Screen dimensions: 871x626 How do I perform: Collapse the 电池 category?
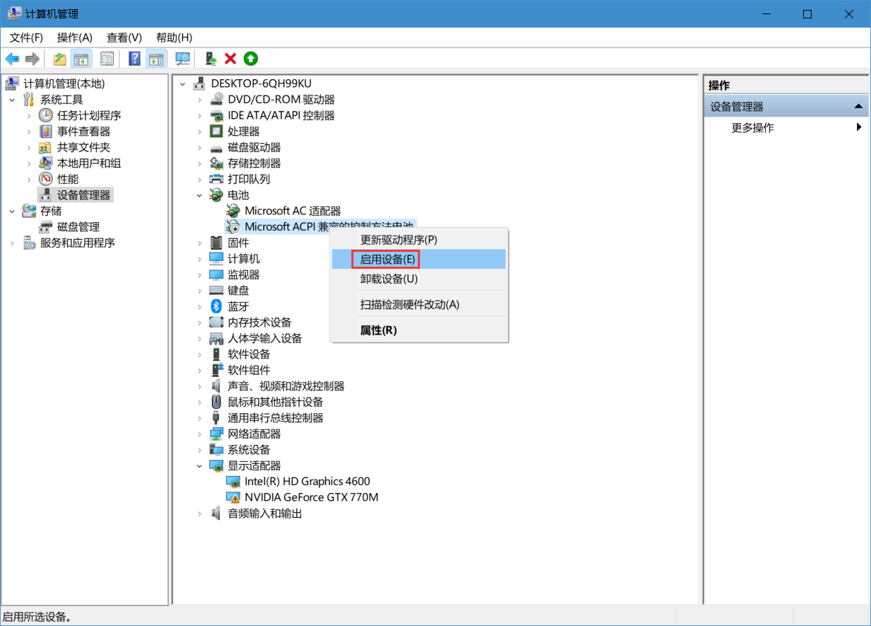tap(199, 195)
